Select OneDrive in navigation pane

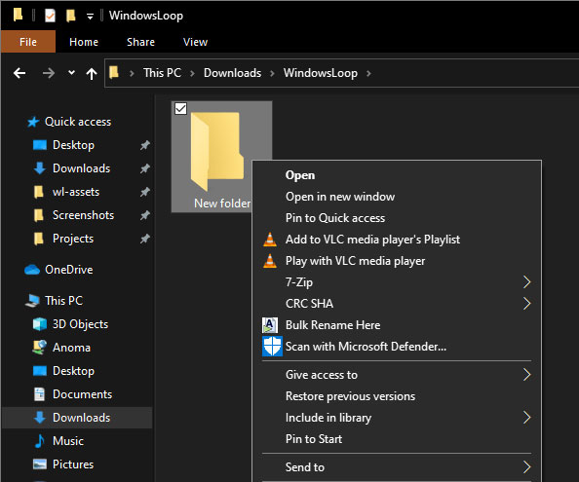pyautogui.click(x=68, y=270)
